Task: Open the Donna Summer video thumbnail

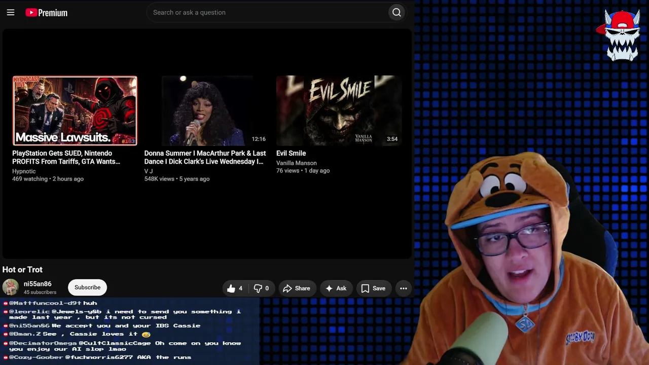Action: [x=207, y=111]
